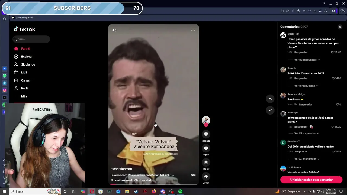
Task: Open the browser's page translate globe icon
Action: (x=298, y=11)
